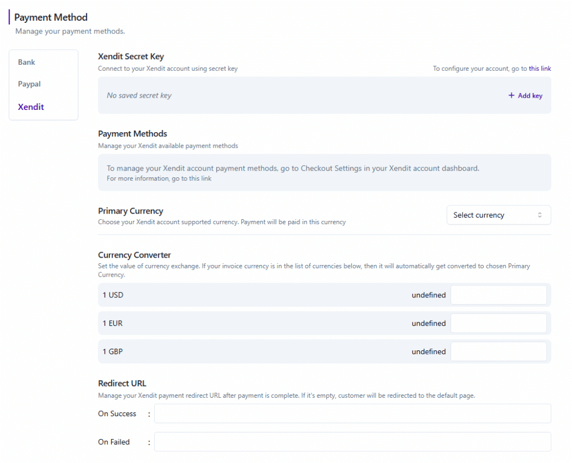Click the 'Payment Method' page heading

tap(51, 17)
